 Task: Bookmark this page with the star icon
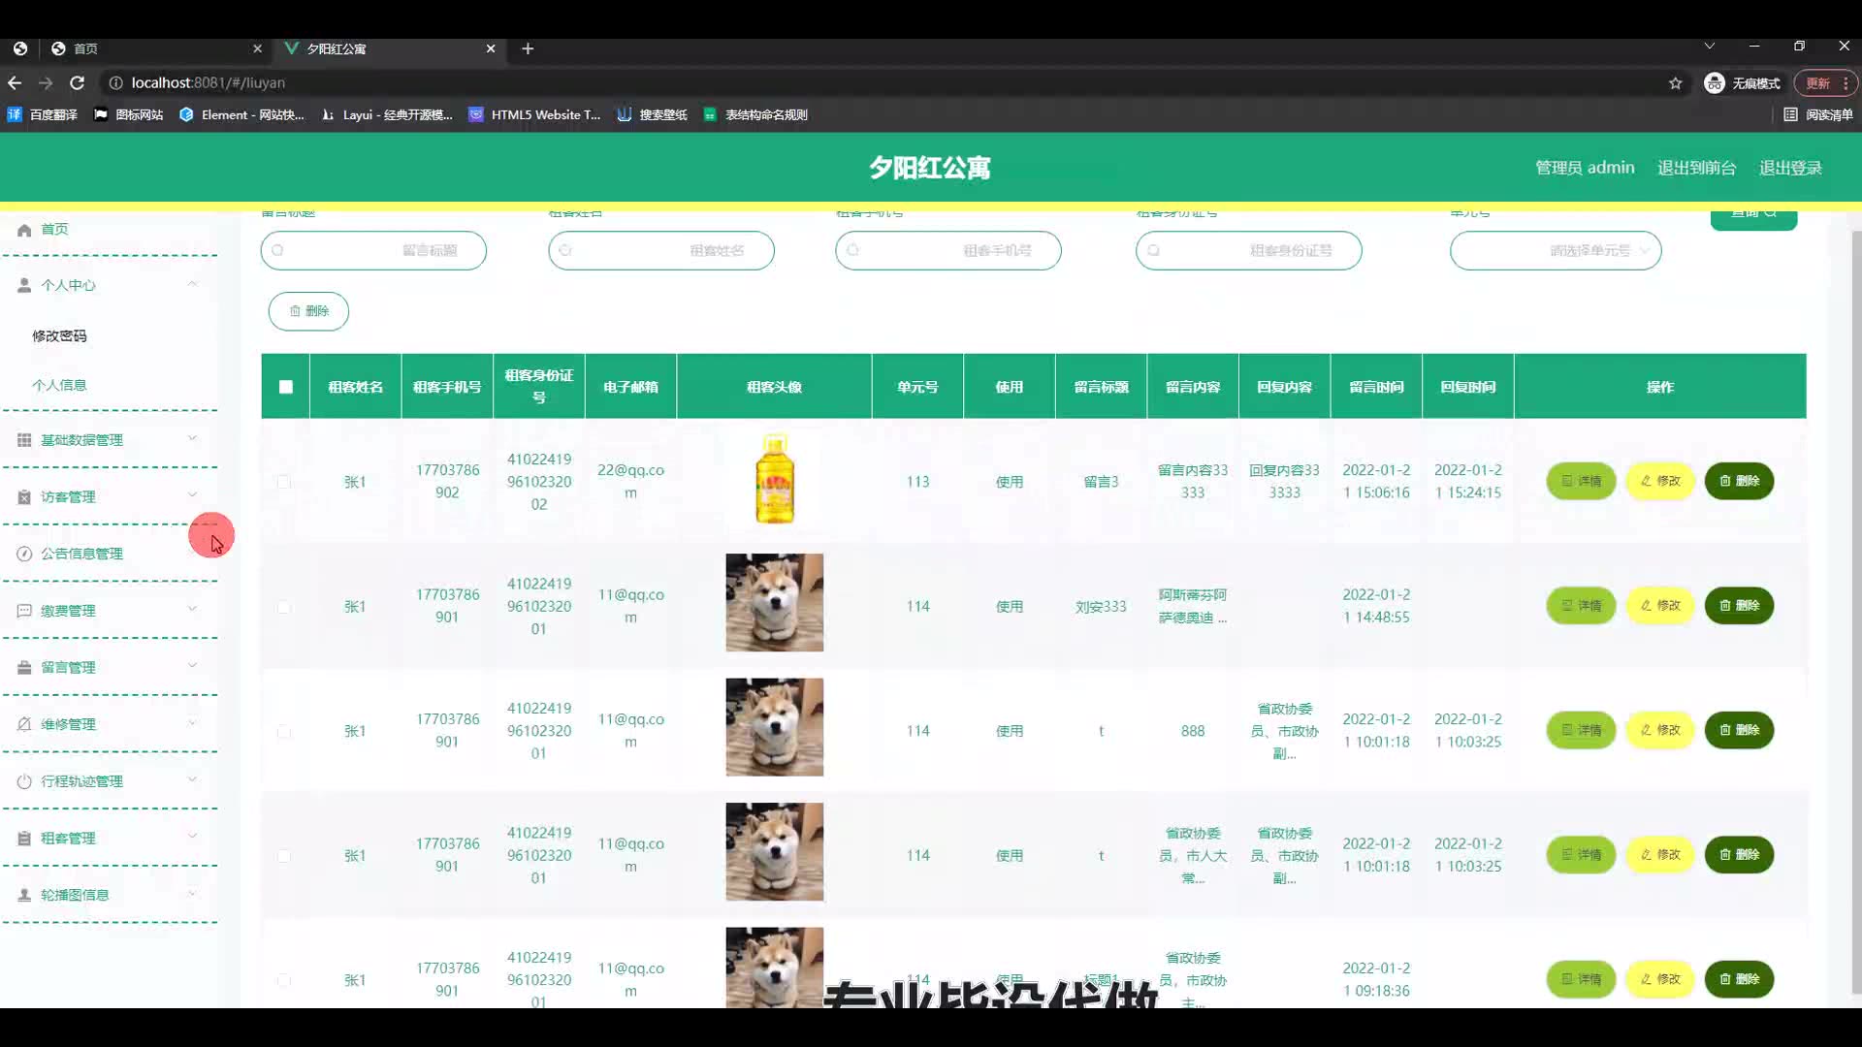pos(1675,83)
